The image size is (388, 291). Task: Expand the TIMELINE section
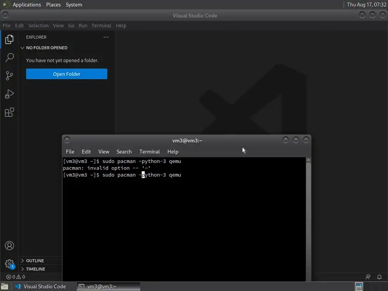[33, 269]
